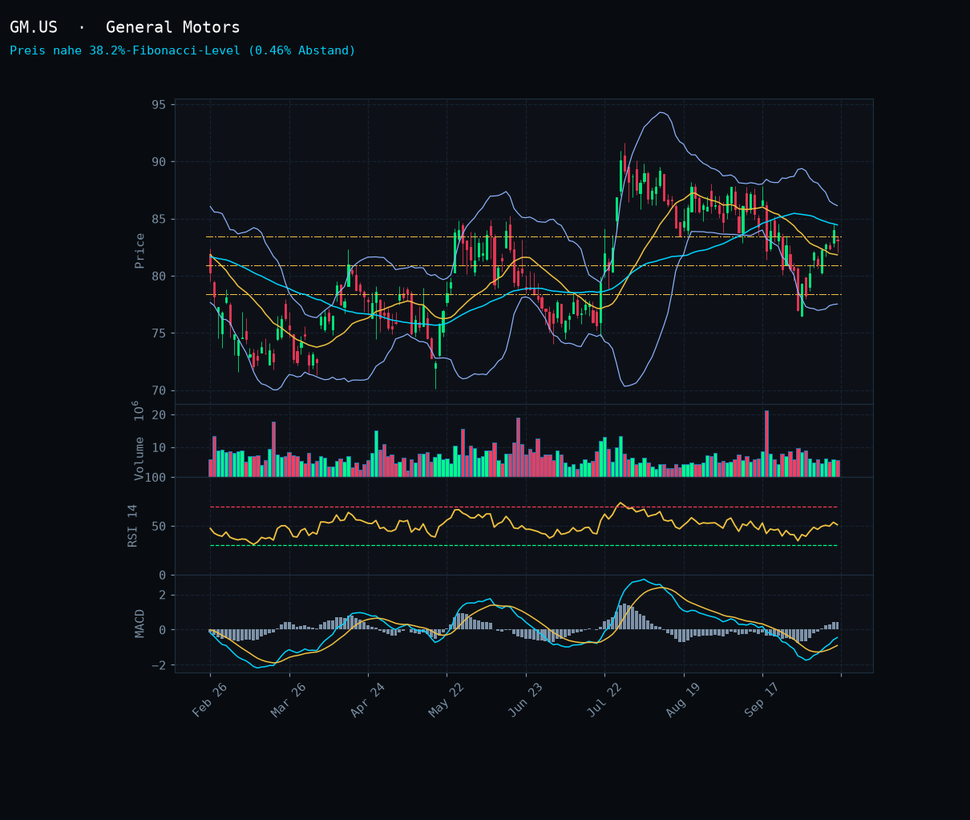
Task: Select the positive 2 tick on the MACD axis
Action: 163,595
